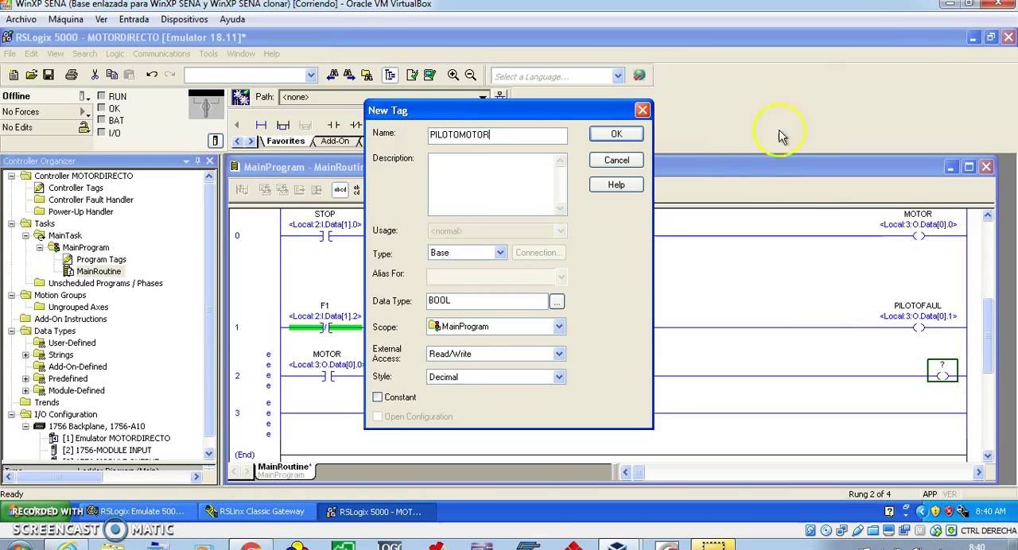The height and width of the screenshot is (550, 1018).
Task: Click the I/O status indicator box
Action: (101, 133)
